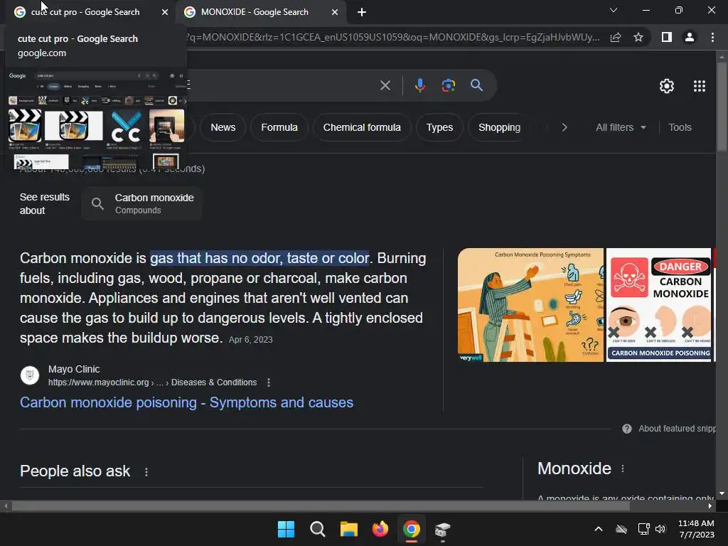
Task: Open Google quick settings gear
Action: (x=667, y=86)
